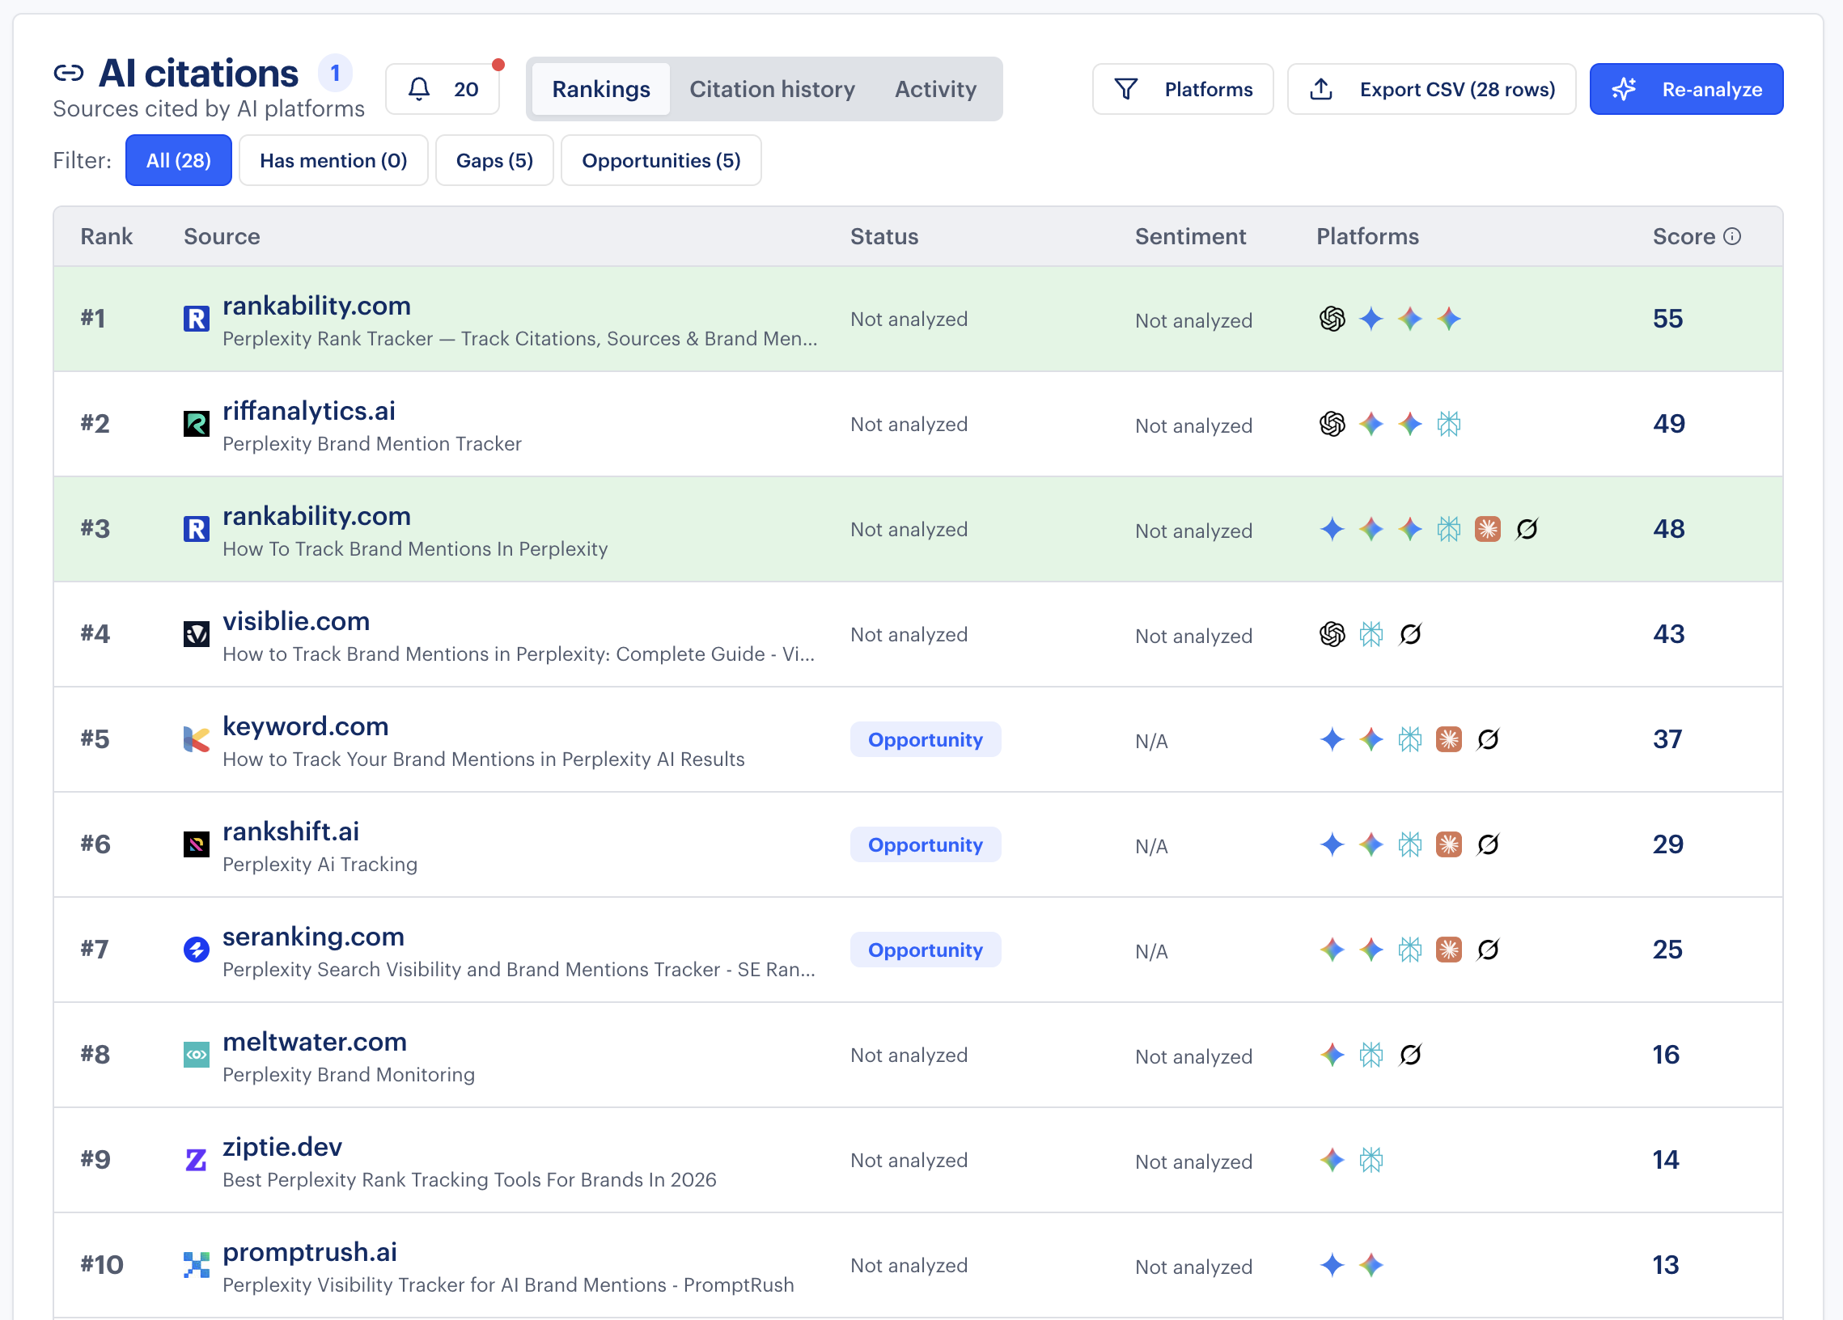
Task: Click the Grok slashed-circle icon in #3 row
Action: pyautogui.click(x=1527, y=529)
